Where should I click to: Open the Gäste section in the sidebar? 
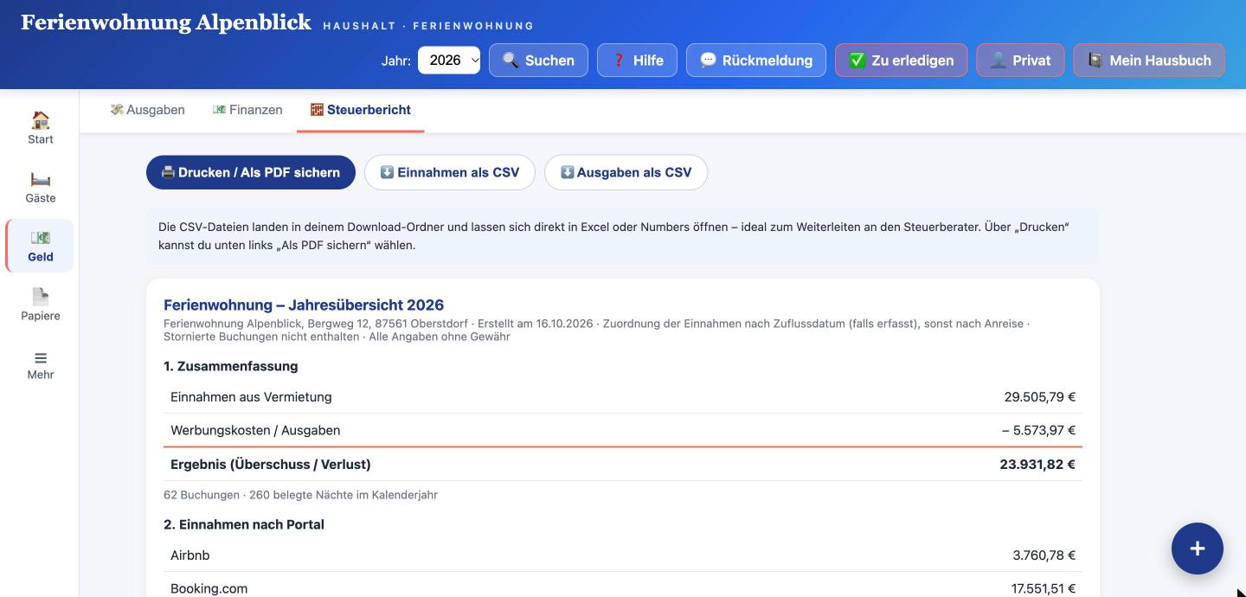40,187
